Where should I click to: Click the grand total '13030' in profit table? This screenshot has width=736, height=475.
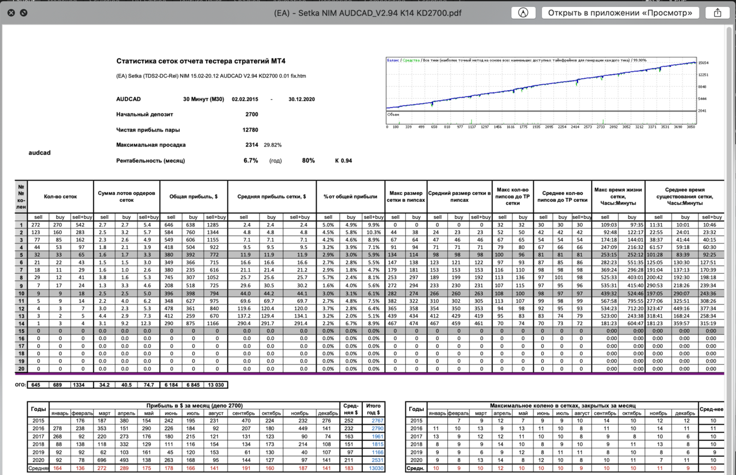click(x=376, y=468)
